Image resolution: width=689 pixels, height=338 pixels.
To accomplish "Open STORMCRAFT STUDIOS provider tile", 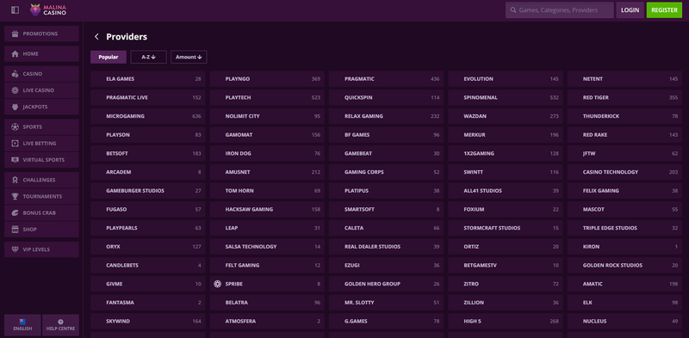I will (x=506, y=228).
